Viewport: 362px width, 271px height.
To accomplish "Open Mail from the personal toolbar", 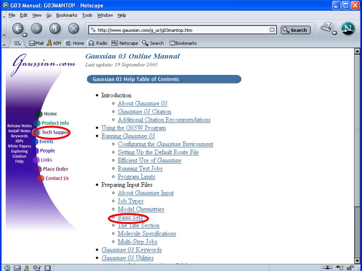I will (36, 43).
